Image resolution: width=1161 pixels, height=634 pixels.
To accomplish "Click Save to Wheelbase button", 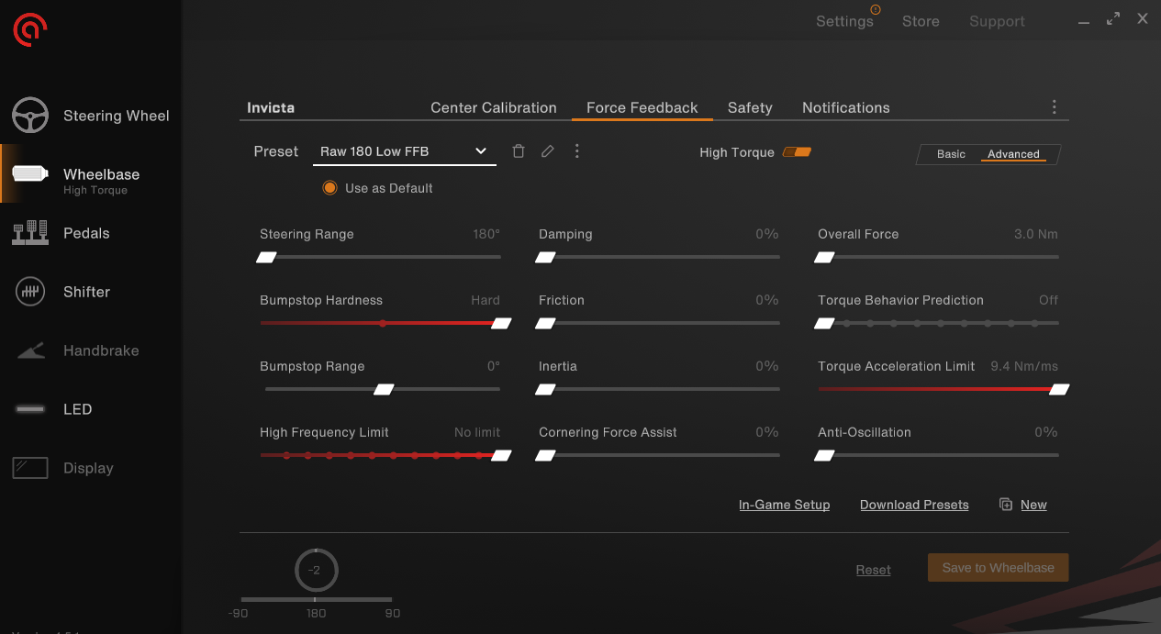I will point(998,568).
